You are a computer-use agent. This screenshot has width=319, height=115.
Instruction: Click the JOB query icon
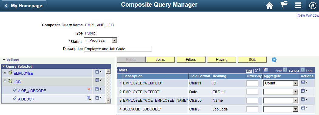pos(10,81)
